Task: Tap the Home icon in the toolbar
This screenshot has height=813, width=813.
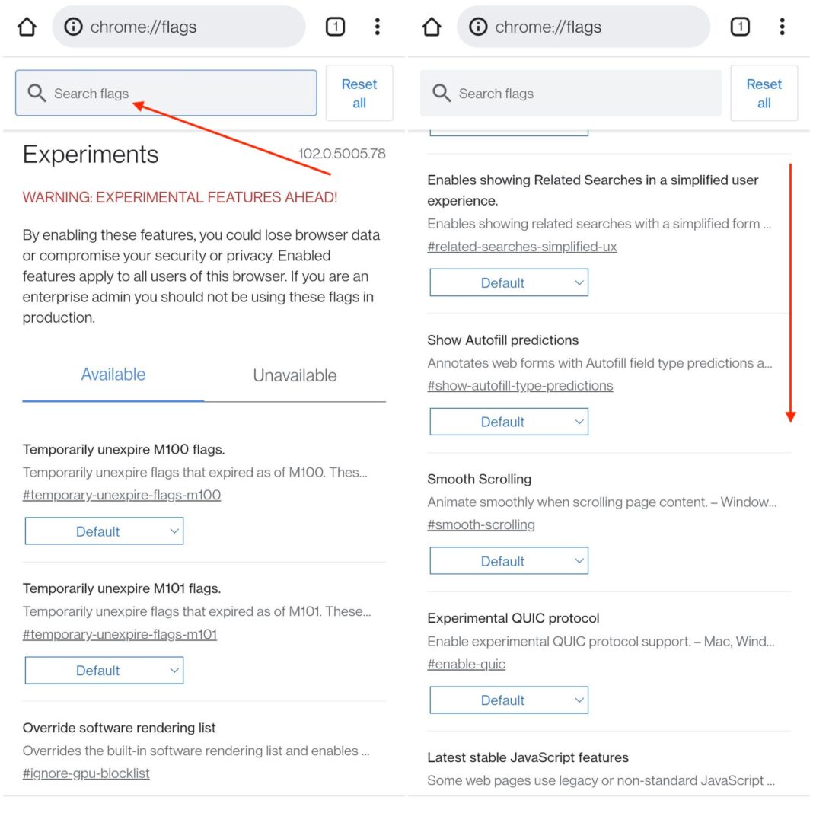Action: click(27, 26)
